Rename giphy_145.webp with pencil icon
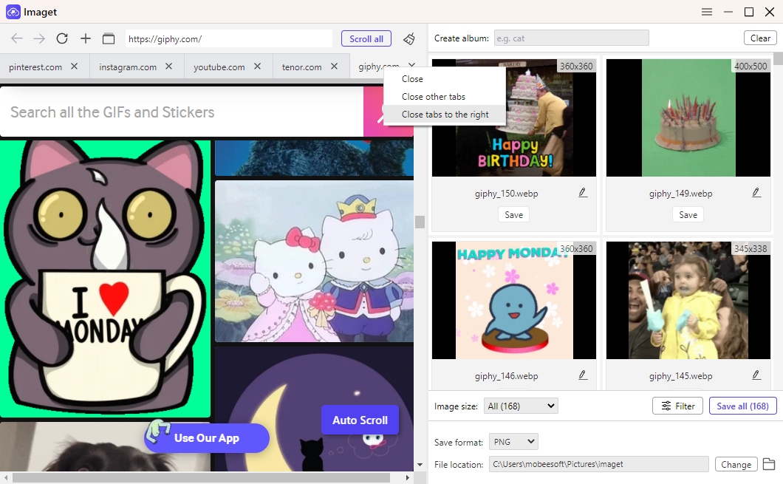783x484 pixels. coord(756,375)
